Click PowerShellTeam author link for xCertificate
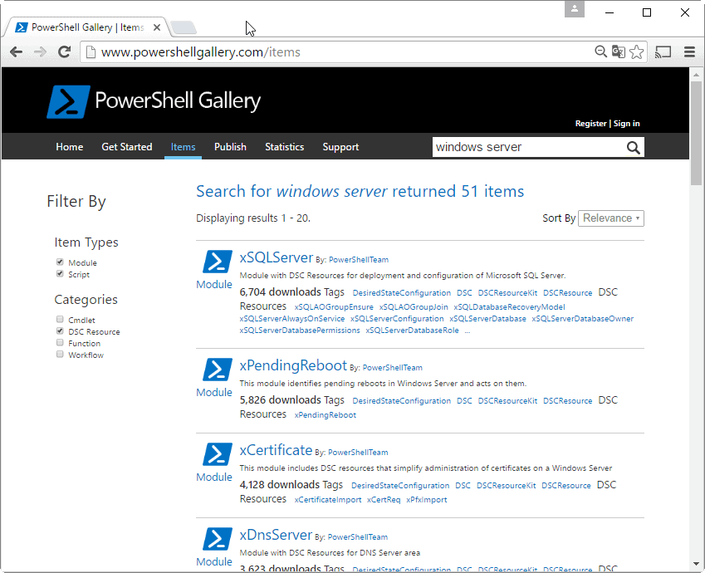The height and width of the screenshot is (573, 705). (358, 453)
